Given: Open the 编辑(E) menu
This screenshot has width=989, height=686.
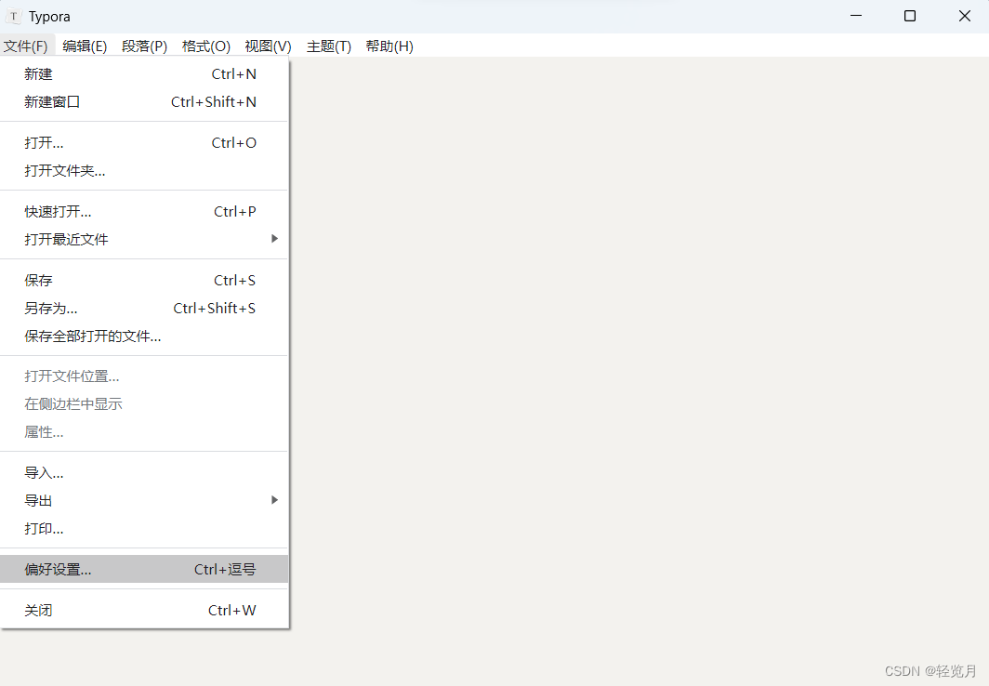Looking at the screenshot, I should (85, 46).
